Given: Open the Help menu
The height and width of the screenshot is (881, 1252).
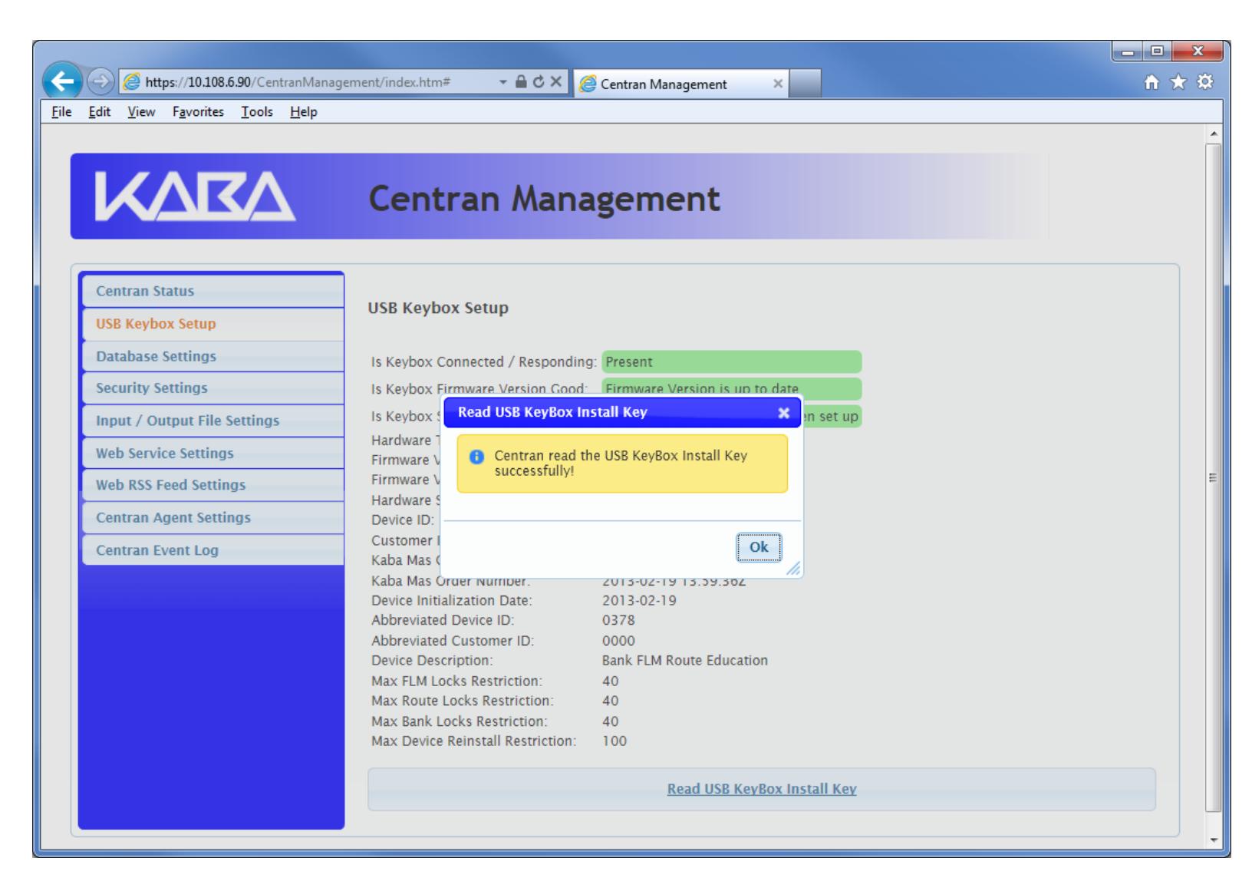Looking at the screenshot, I should point(304,112).
